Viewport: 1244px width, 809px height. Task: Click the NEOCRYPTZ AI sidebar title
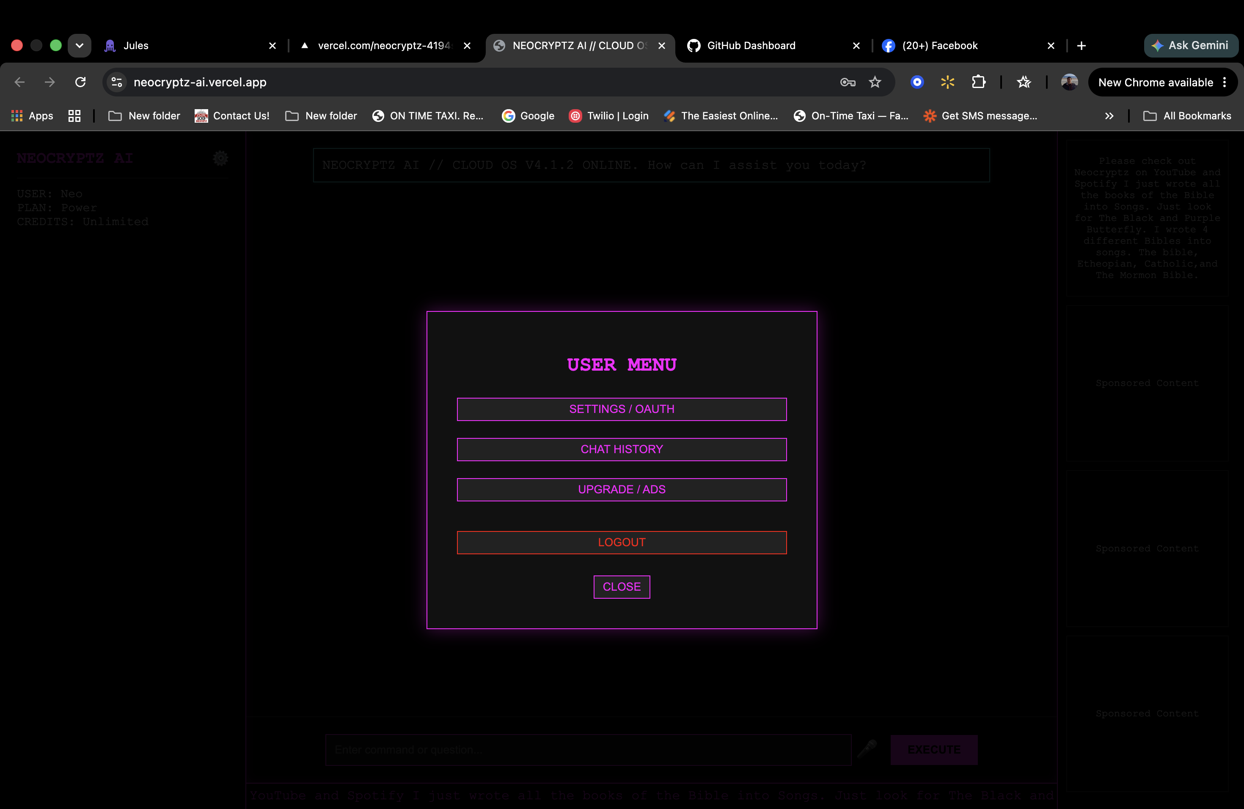75,158
